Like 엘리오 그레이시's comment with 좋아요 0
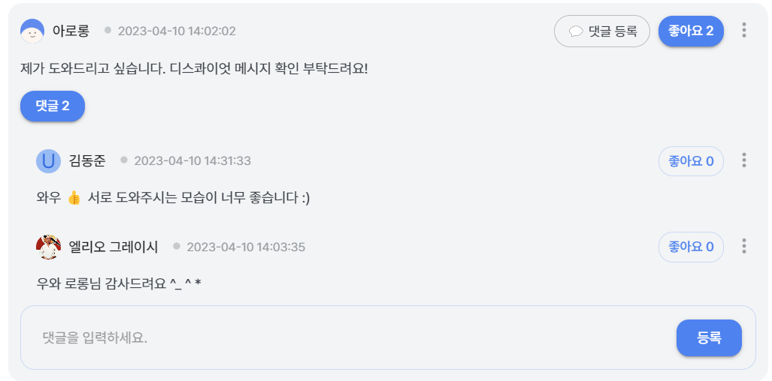Image resolution: width=772 pixels, height=381 pixels. [691, 247]
